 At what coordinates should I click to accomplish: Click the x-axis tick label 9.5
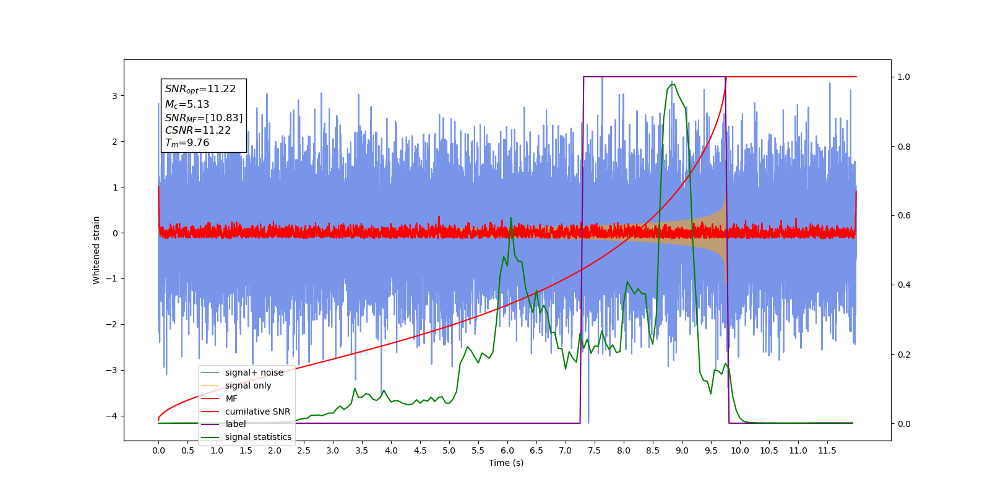click(711, 450)
